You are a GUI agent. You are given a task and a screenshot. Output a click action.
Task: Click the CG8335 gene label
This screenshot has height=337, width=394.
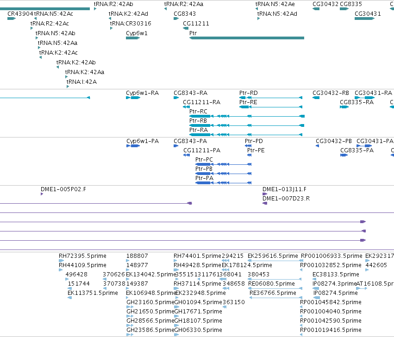(x=351, y=4)
